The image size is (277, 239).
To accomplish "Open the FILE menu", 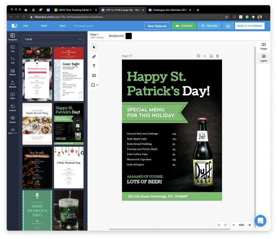I will click(26, 26).
